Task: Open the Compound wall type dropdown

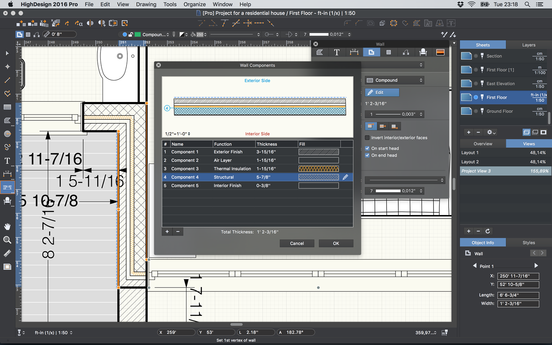Action: point(394,80)
